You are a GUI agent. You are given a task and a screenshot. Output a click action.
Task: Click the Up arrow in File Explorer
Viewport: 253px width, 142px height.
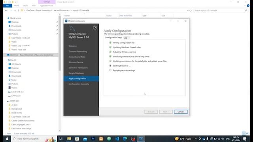pos(18,11)
